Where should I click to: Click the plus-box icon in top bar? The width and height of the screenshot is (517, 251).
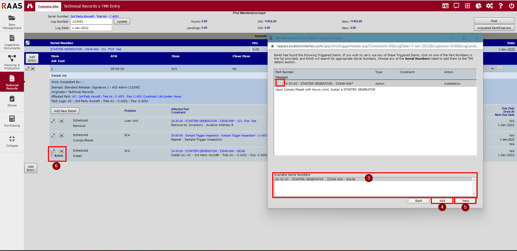[x=467, y=6]
